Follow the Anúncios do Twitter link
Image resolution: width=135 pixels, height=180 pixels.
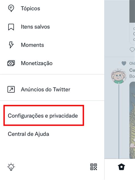point(46,89)
